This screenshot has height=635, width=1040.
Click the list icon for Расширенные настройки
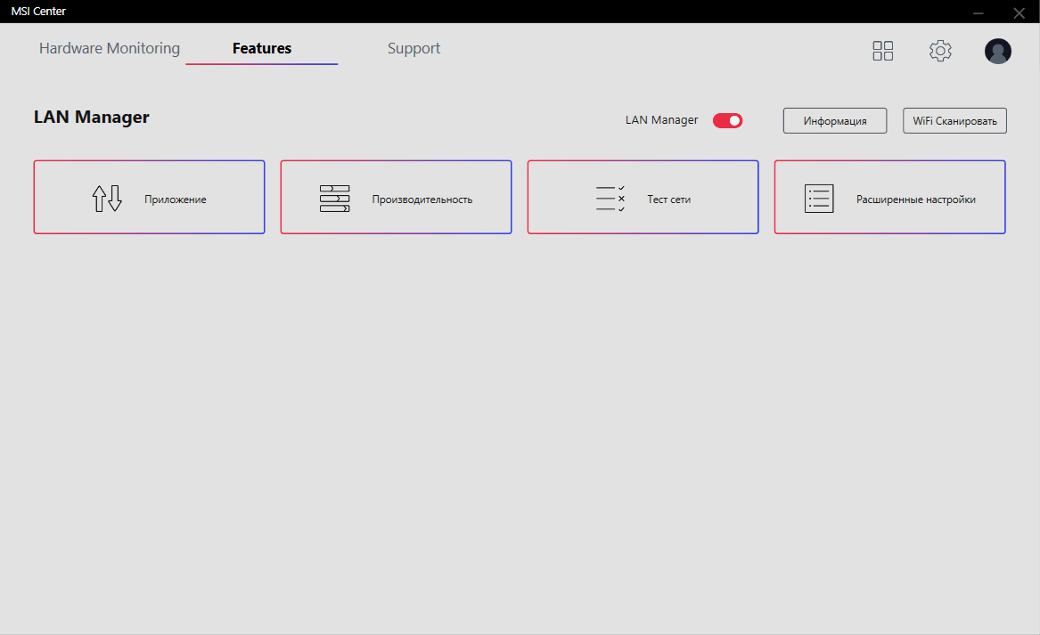[x=819, y=199]
